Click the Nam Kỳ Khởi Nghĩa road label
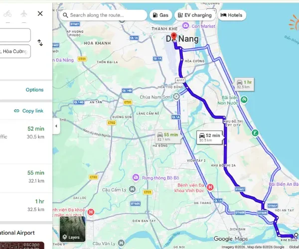Screen dimensions: 299x249 pos(96,133)
